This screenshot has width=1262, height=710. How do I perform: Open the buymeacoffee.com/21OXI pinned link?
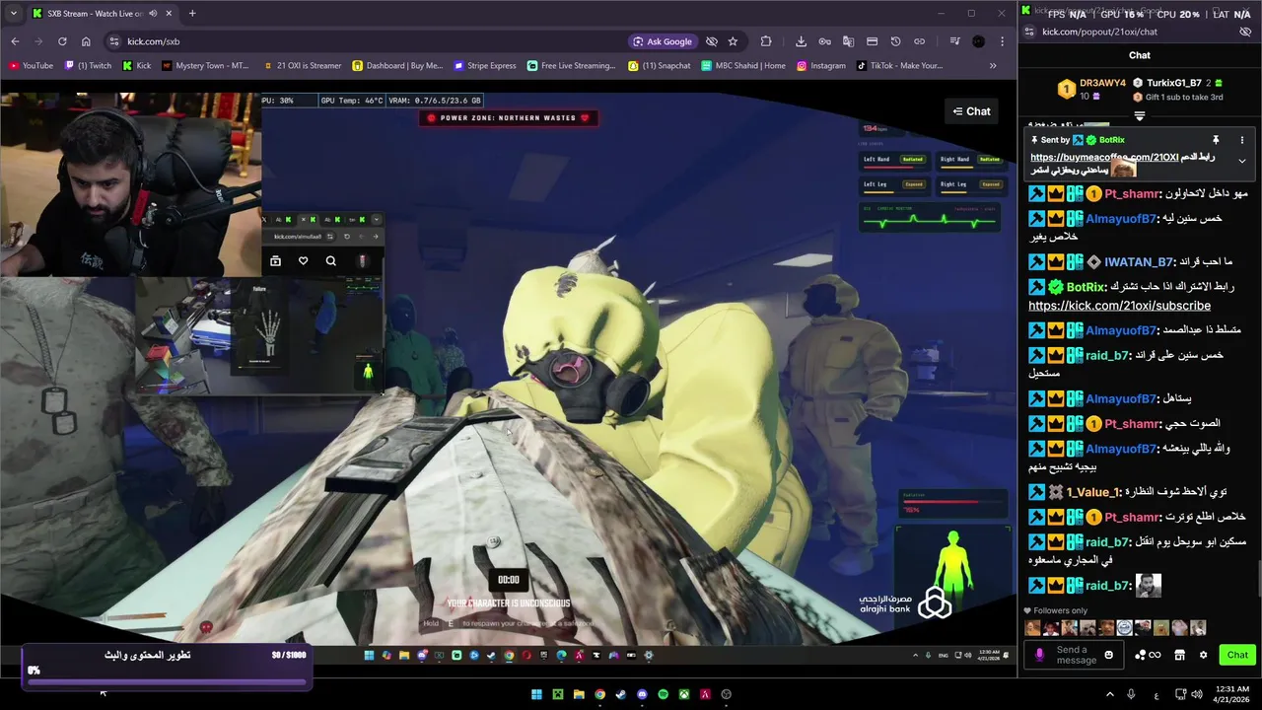point(1104,157)
